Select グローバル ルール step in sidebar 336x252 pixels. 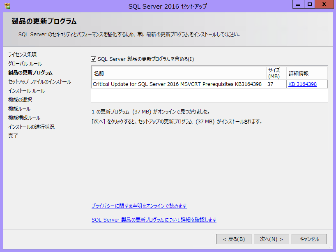pyautogui.click(x=25, y=64)
